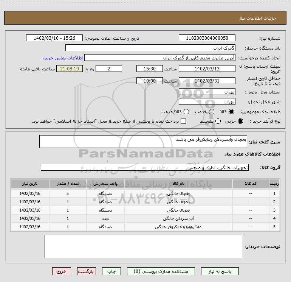The image size is (291, 282).
Task: Click the countdown timer 21:08:10
Action: (x=70, y=69)
